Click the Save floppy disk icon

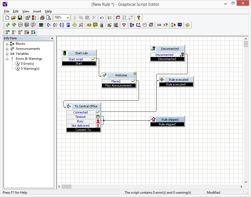point(20,18)
